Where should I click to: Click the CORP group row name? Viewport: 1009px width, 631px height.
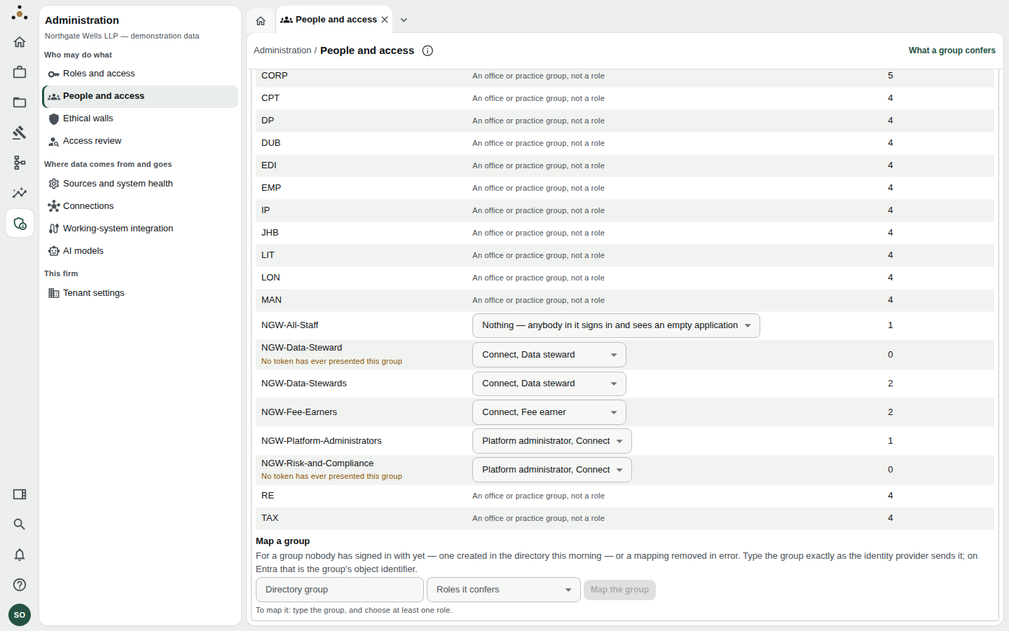pos(275,76)
